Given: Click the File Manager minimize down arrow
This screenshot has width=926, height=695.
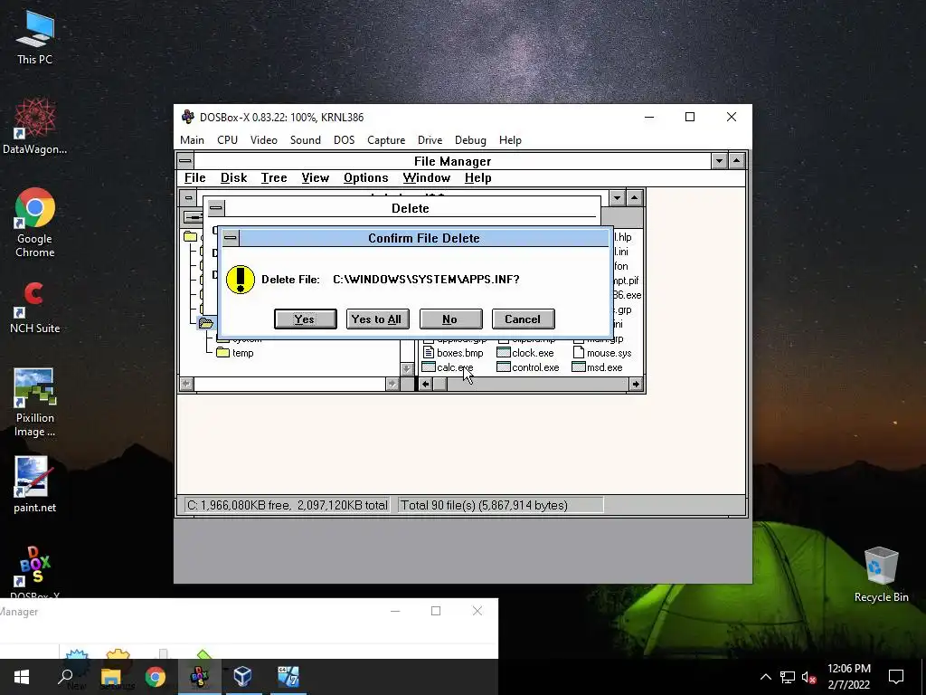Looking at the screenshot, I should (x=719, y=161).
